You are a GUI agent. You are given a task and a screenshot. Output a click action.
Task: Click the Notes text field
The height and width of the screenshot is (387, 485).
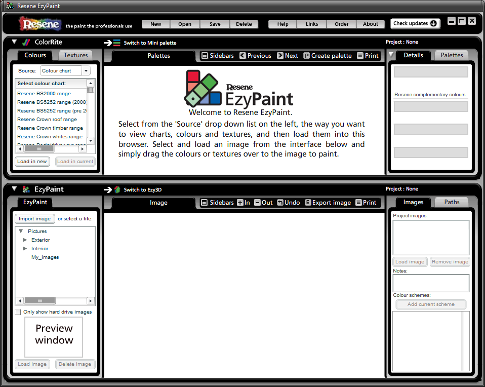[431, 283]
